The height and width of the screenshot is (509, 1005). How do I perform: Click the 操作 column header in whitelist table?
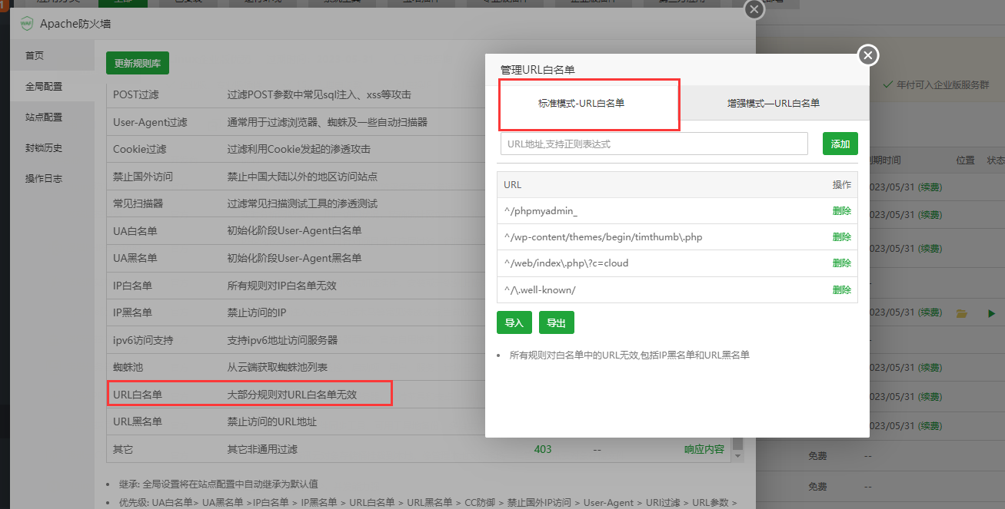[x=841, y=185]
